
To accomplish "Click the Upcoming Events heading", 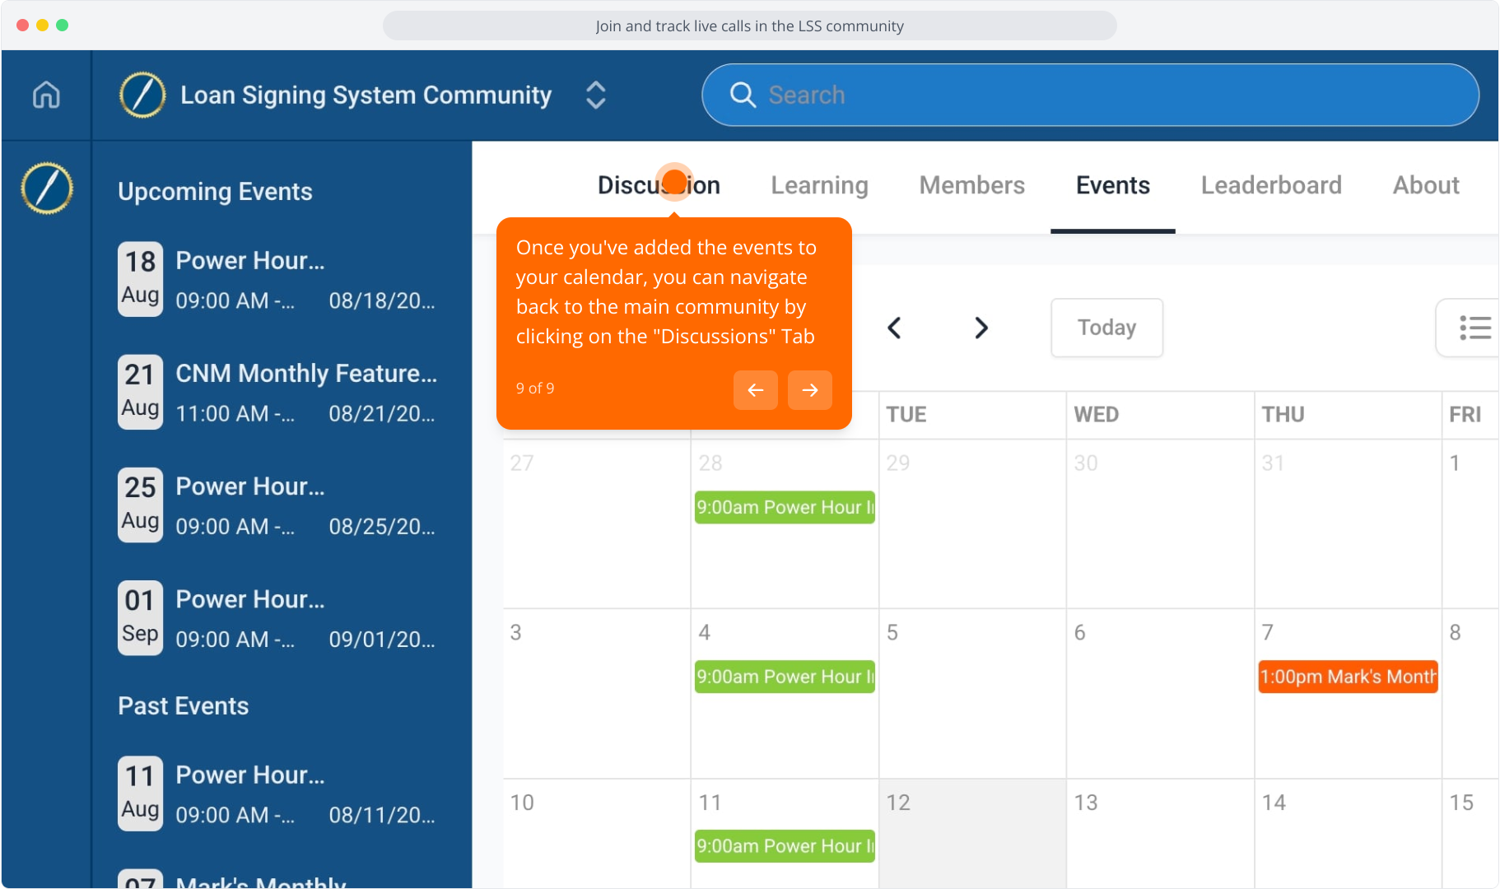I will coord(215,192).
